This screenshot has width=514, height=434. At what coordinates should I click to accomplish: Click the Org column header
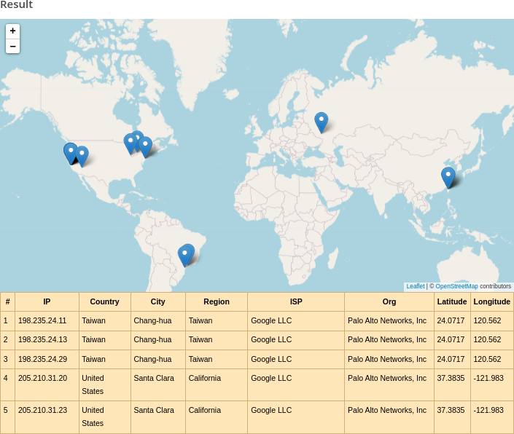(x=389, y=301)
